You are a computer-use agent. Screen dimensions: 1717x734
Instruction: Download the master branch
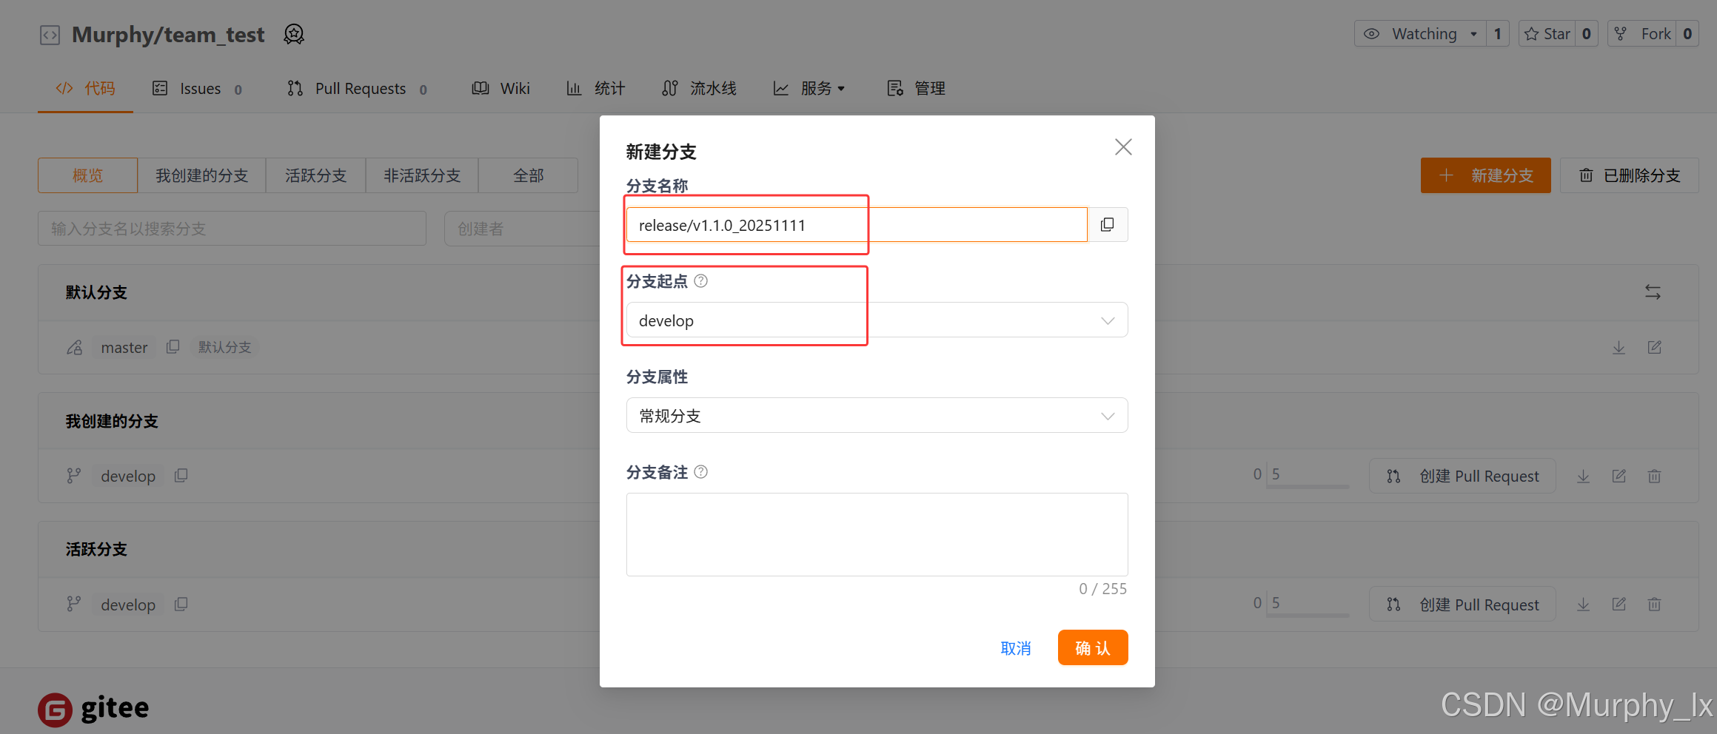[x=1619, y=348]
